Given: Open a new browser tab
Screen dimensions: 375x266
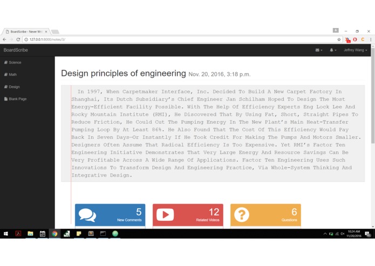Looking at the screenshot, I should (55, 32).
